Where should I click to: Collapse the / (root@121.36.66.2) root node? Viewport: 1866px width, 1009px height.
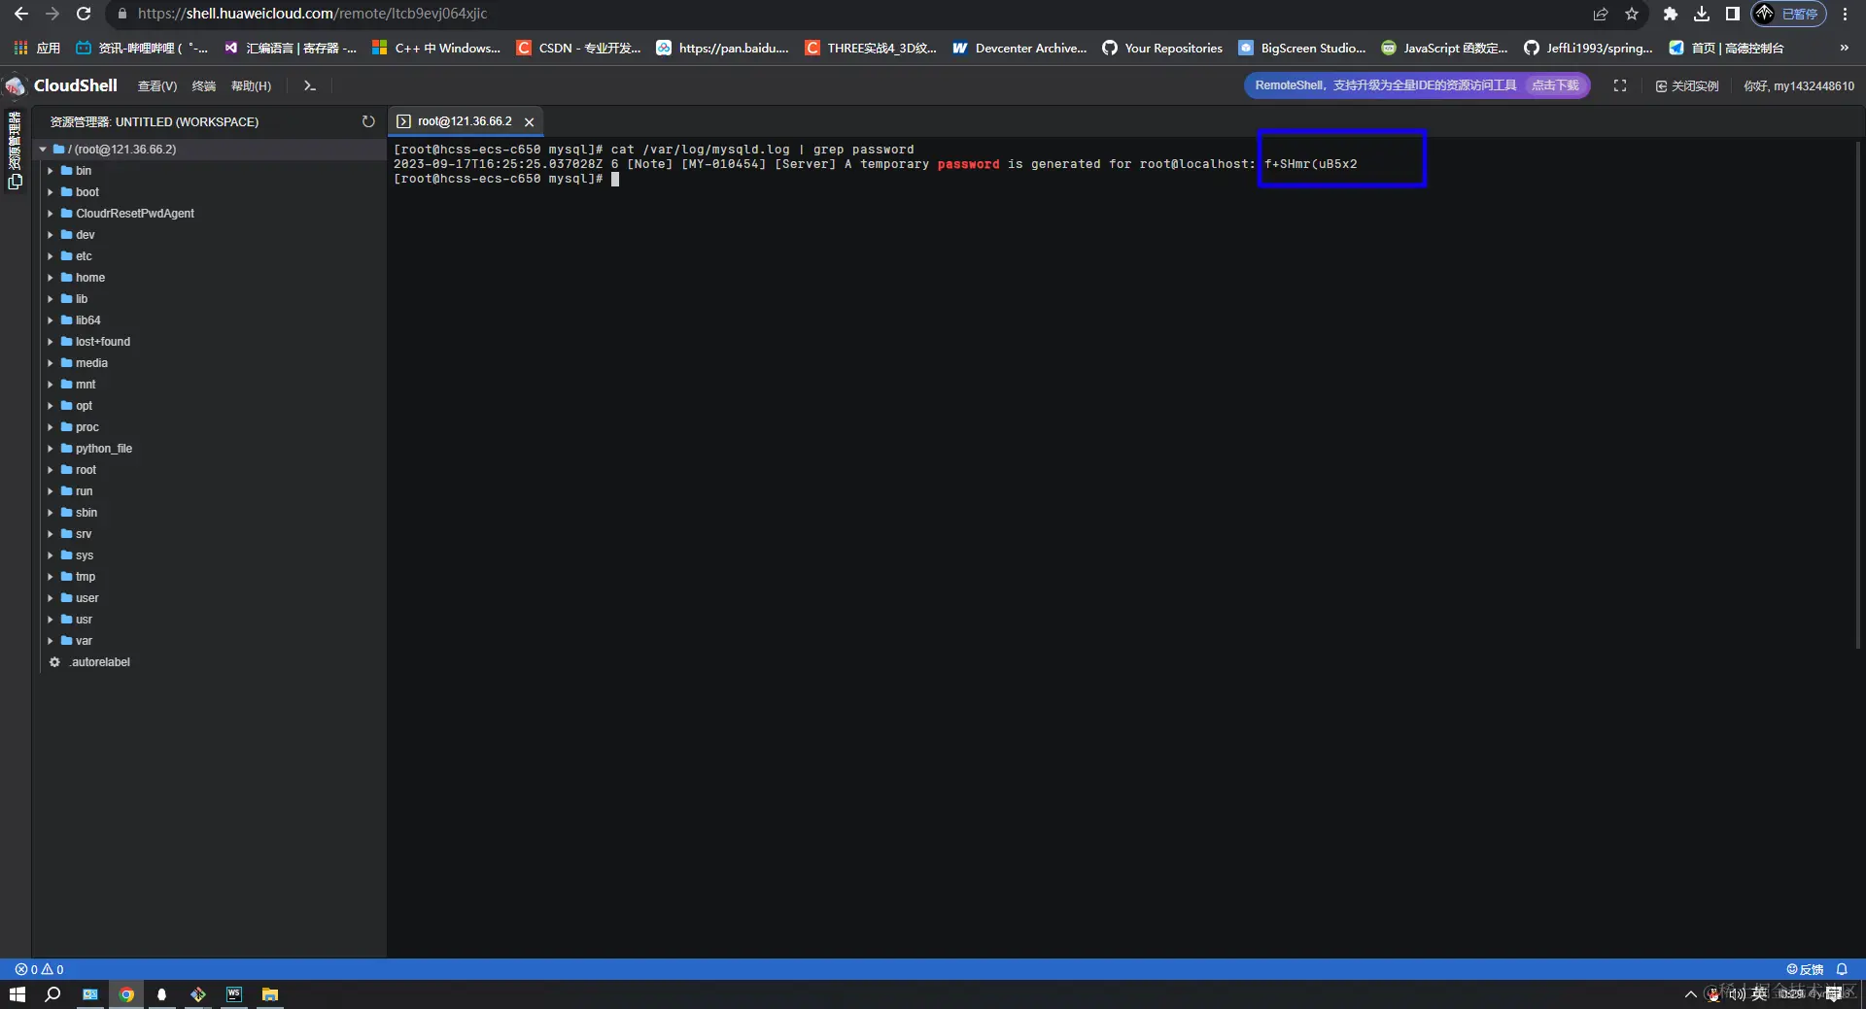[43, 150]
